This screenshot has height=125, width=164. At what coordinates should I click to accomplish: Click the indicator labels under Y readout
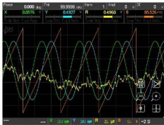pos(62,21)
